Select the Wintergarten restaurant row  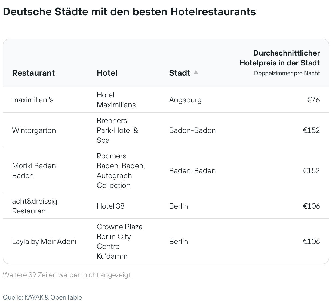pyautogui.click(x=166, y=130)
